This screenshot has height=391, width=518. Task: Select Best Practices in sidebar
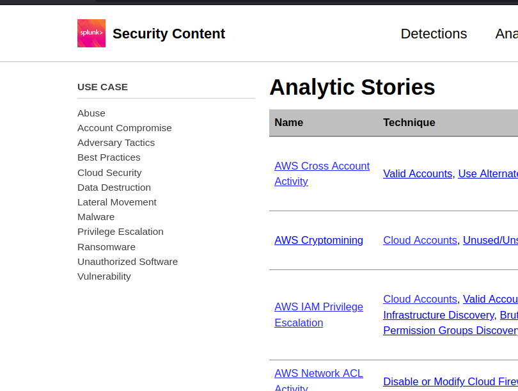109,157
